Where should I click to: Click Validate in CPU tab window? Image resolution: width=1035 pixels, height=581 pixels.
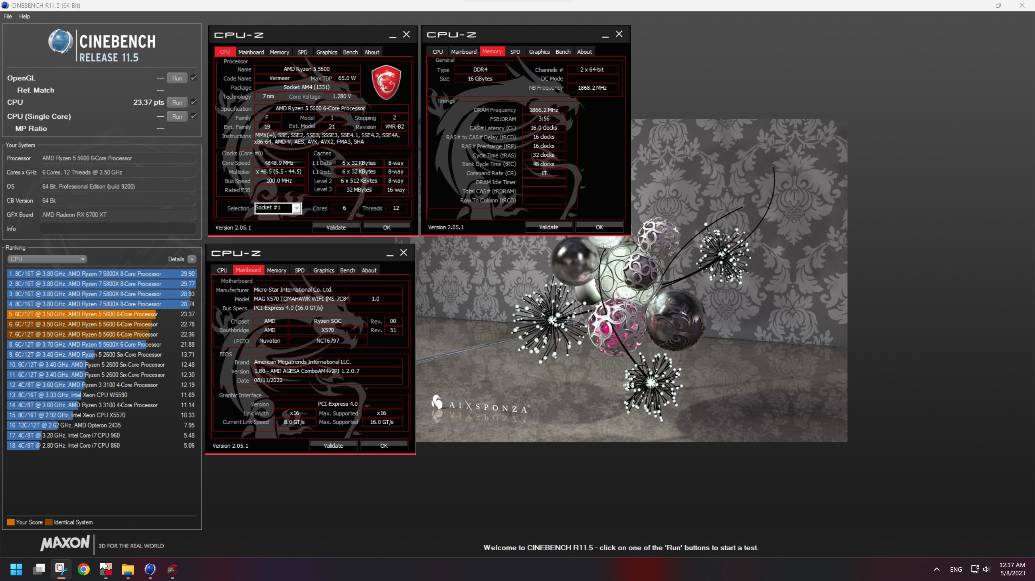tap(336, 227)
